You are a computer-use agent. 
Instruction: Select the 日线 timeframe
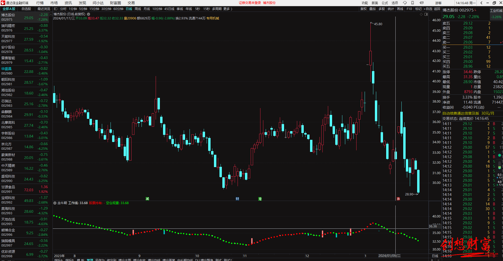tap(129, 9)
